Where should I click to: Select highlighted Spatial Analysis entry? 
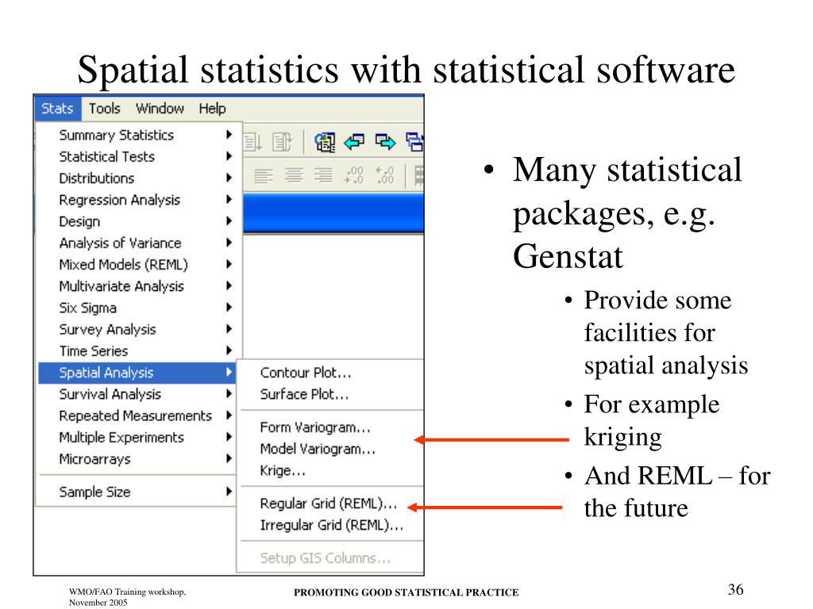coord(137,373)
